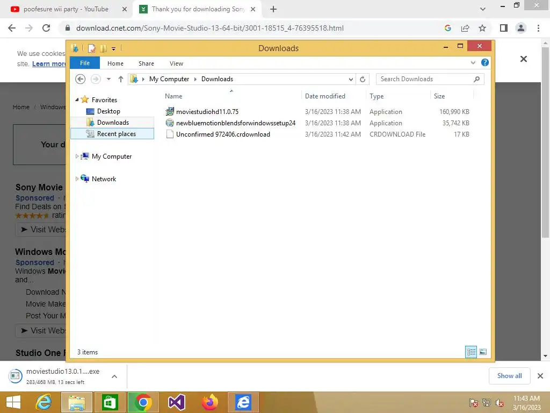Screen dimensions: 550x413
Task: Open the File ribbon tab
Action: click(85, 63)
